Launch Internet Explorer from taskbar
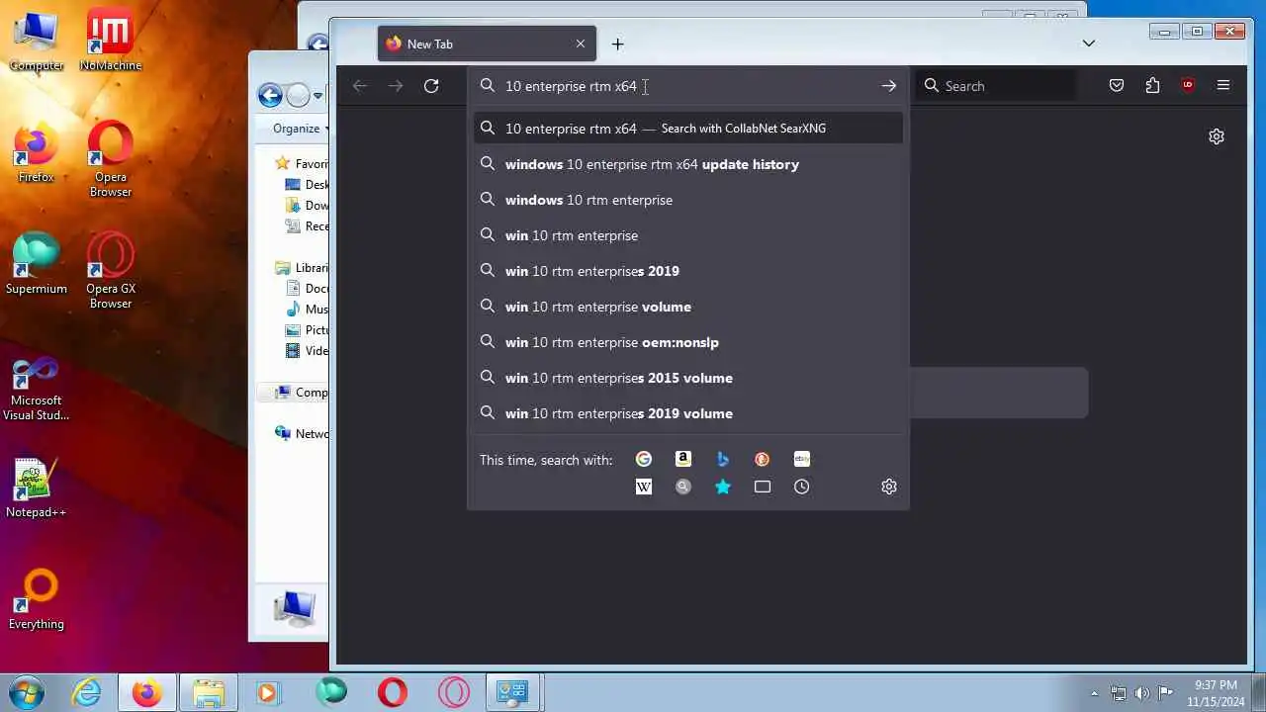 pos(87,692)
